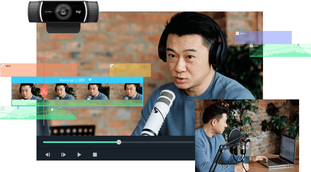
Task: Click the green waveform strip inside video clip
Action: (x=77, y=103)
